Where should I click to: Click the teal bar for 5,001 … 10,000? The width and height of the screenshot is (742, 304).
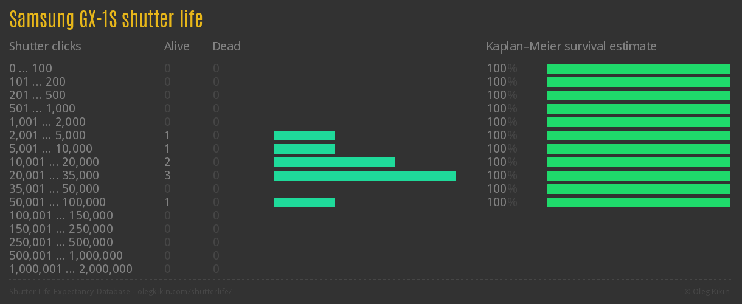304,149
